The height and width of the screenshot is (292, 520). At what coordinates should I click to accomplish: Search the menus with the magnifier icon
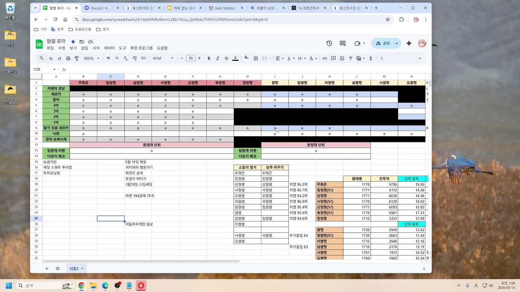pyautogui.click(x=41, y=58)
